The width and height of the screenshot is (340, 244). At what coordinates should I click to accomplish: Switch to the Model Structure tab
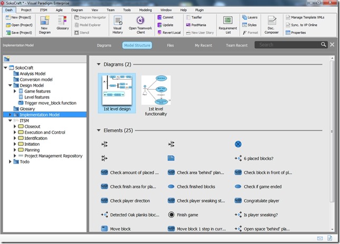[137, 45]
